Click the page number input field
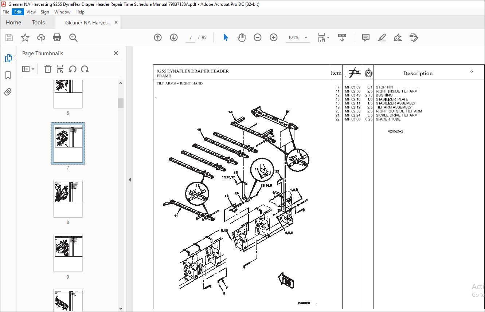This screenshot has height=312, width=485. click(191, 37)
